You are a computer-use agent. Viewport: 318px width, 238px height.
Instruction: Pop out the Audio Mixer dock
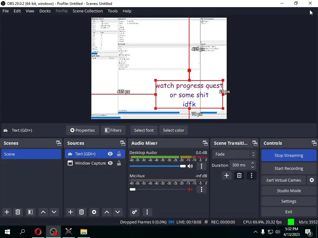click(205, 143)
